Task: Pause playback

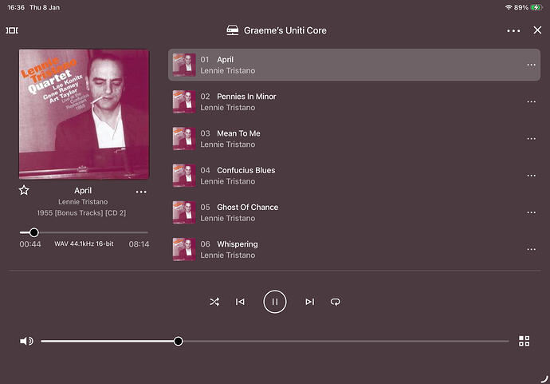Action: point(275,302)
